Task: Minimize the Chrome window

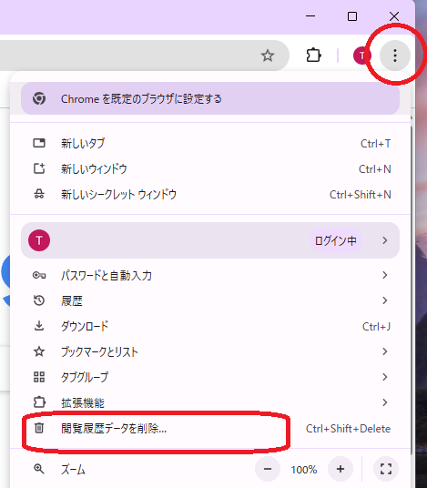Action: [x=310, y=16]
